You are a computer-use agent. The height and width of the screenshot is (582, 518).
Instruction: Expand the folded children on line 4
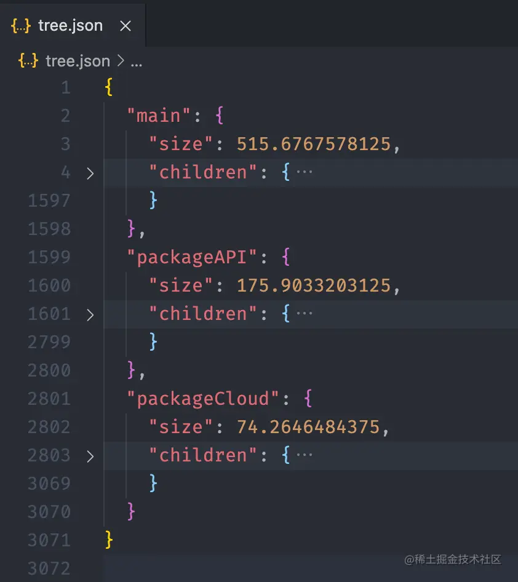point(90,173)
